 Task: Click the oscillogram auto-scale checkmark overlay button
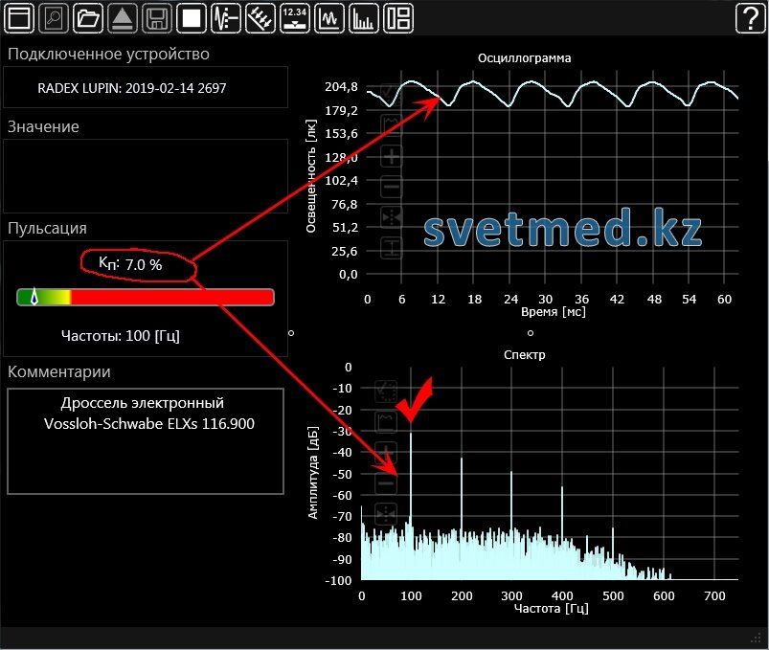(391, 94)
